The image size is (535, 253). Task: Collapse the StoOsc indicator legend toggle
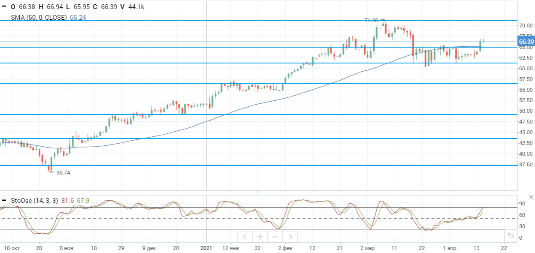pyautogui.click(x=4, y=200)
